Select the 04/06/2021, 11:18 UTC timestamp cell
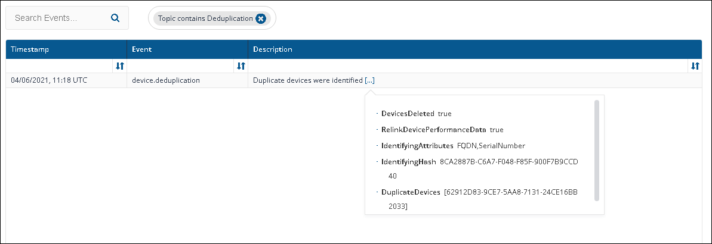Screen dimensions: 712x244 point(49,80)
